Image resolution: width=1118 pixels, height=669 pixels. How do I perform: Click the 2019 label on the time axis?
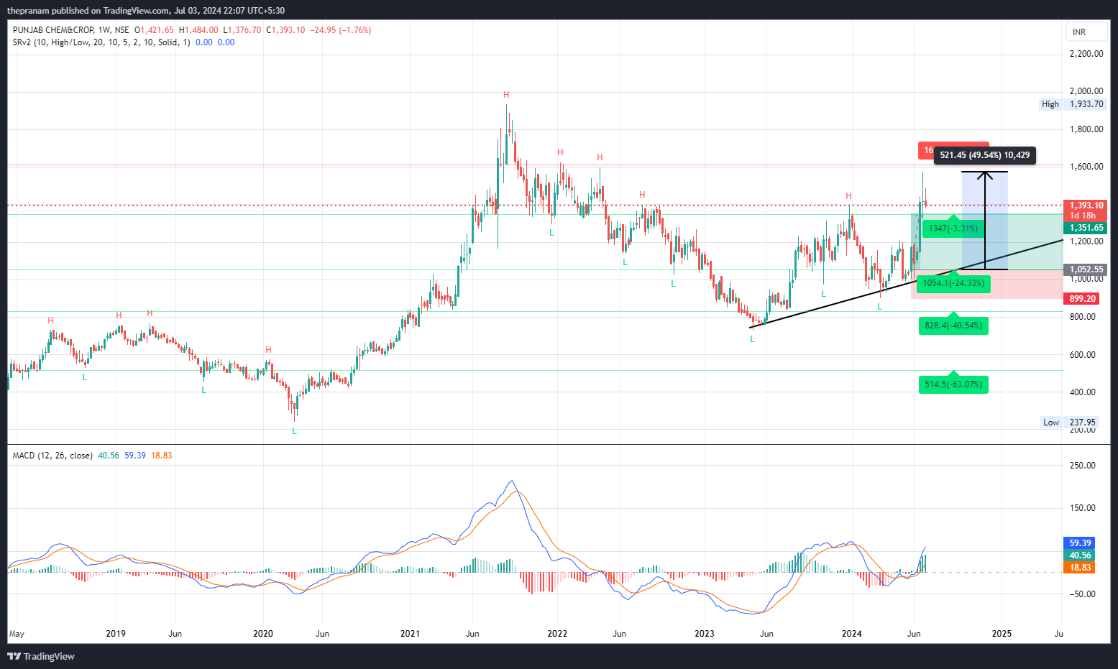tap(116, 634)
